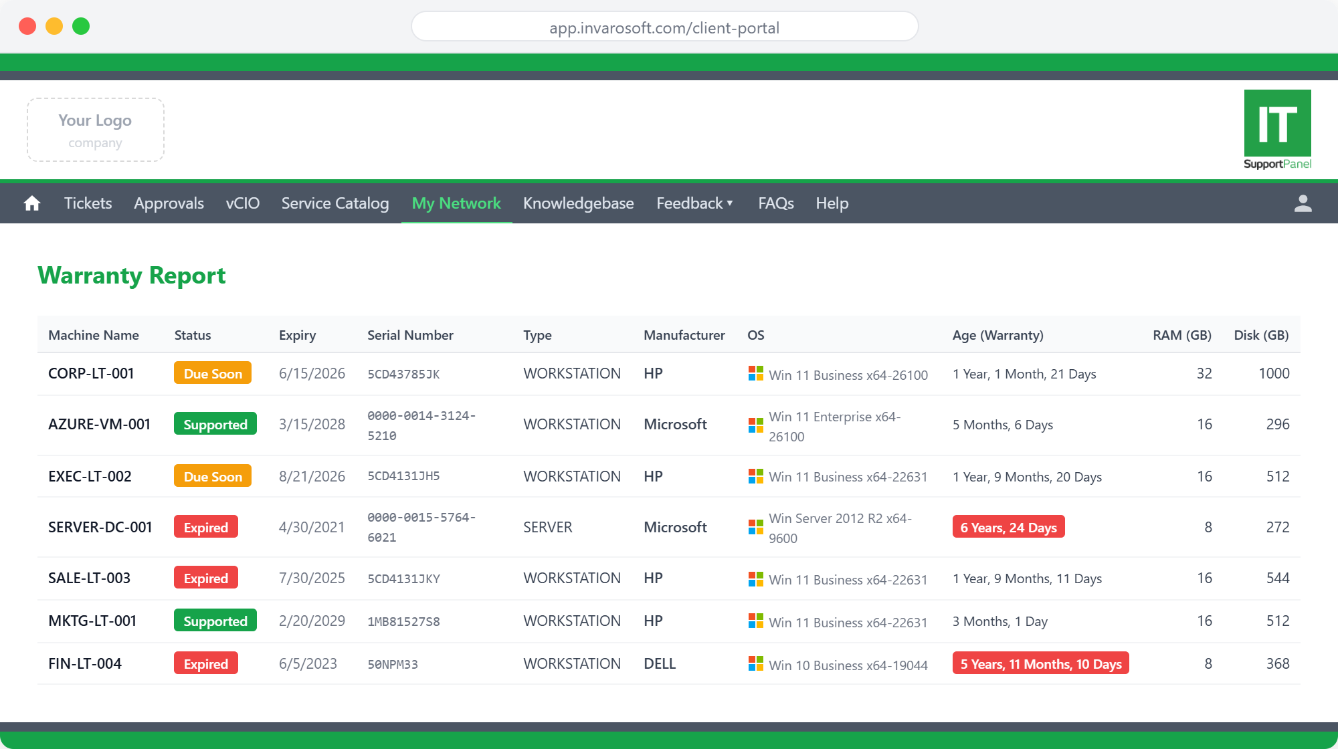Click Supported badge for AZURE-VM-001

[215, 425]
